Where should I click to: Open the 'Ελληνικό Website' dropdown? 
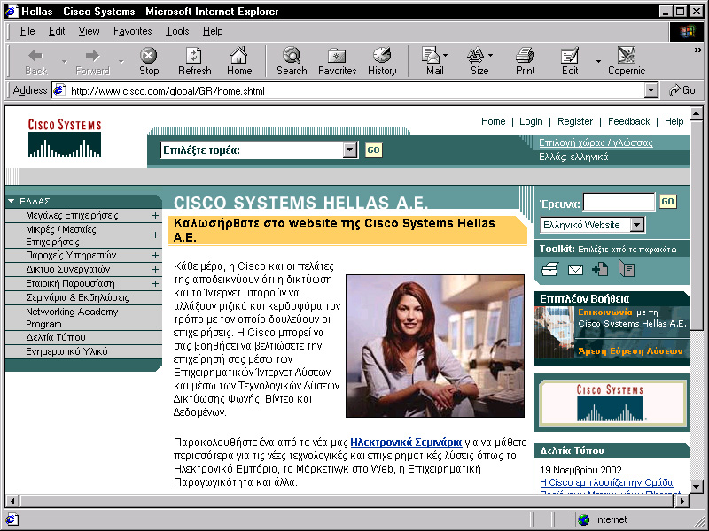coord(637,225)
